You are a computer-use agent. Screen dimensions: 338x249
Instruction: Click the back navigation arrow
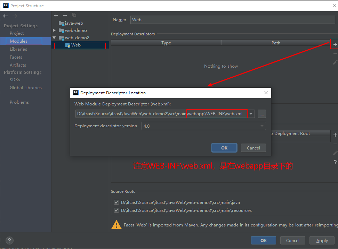6,16
